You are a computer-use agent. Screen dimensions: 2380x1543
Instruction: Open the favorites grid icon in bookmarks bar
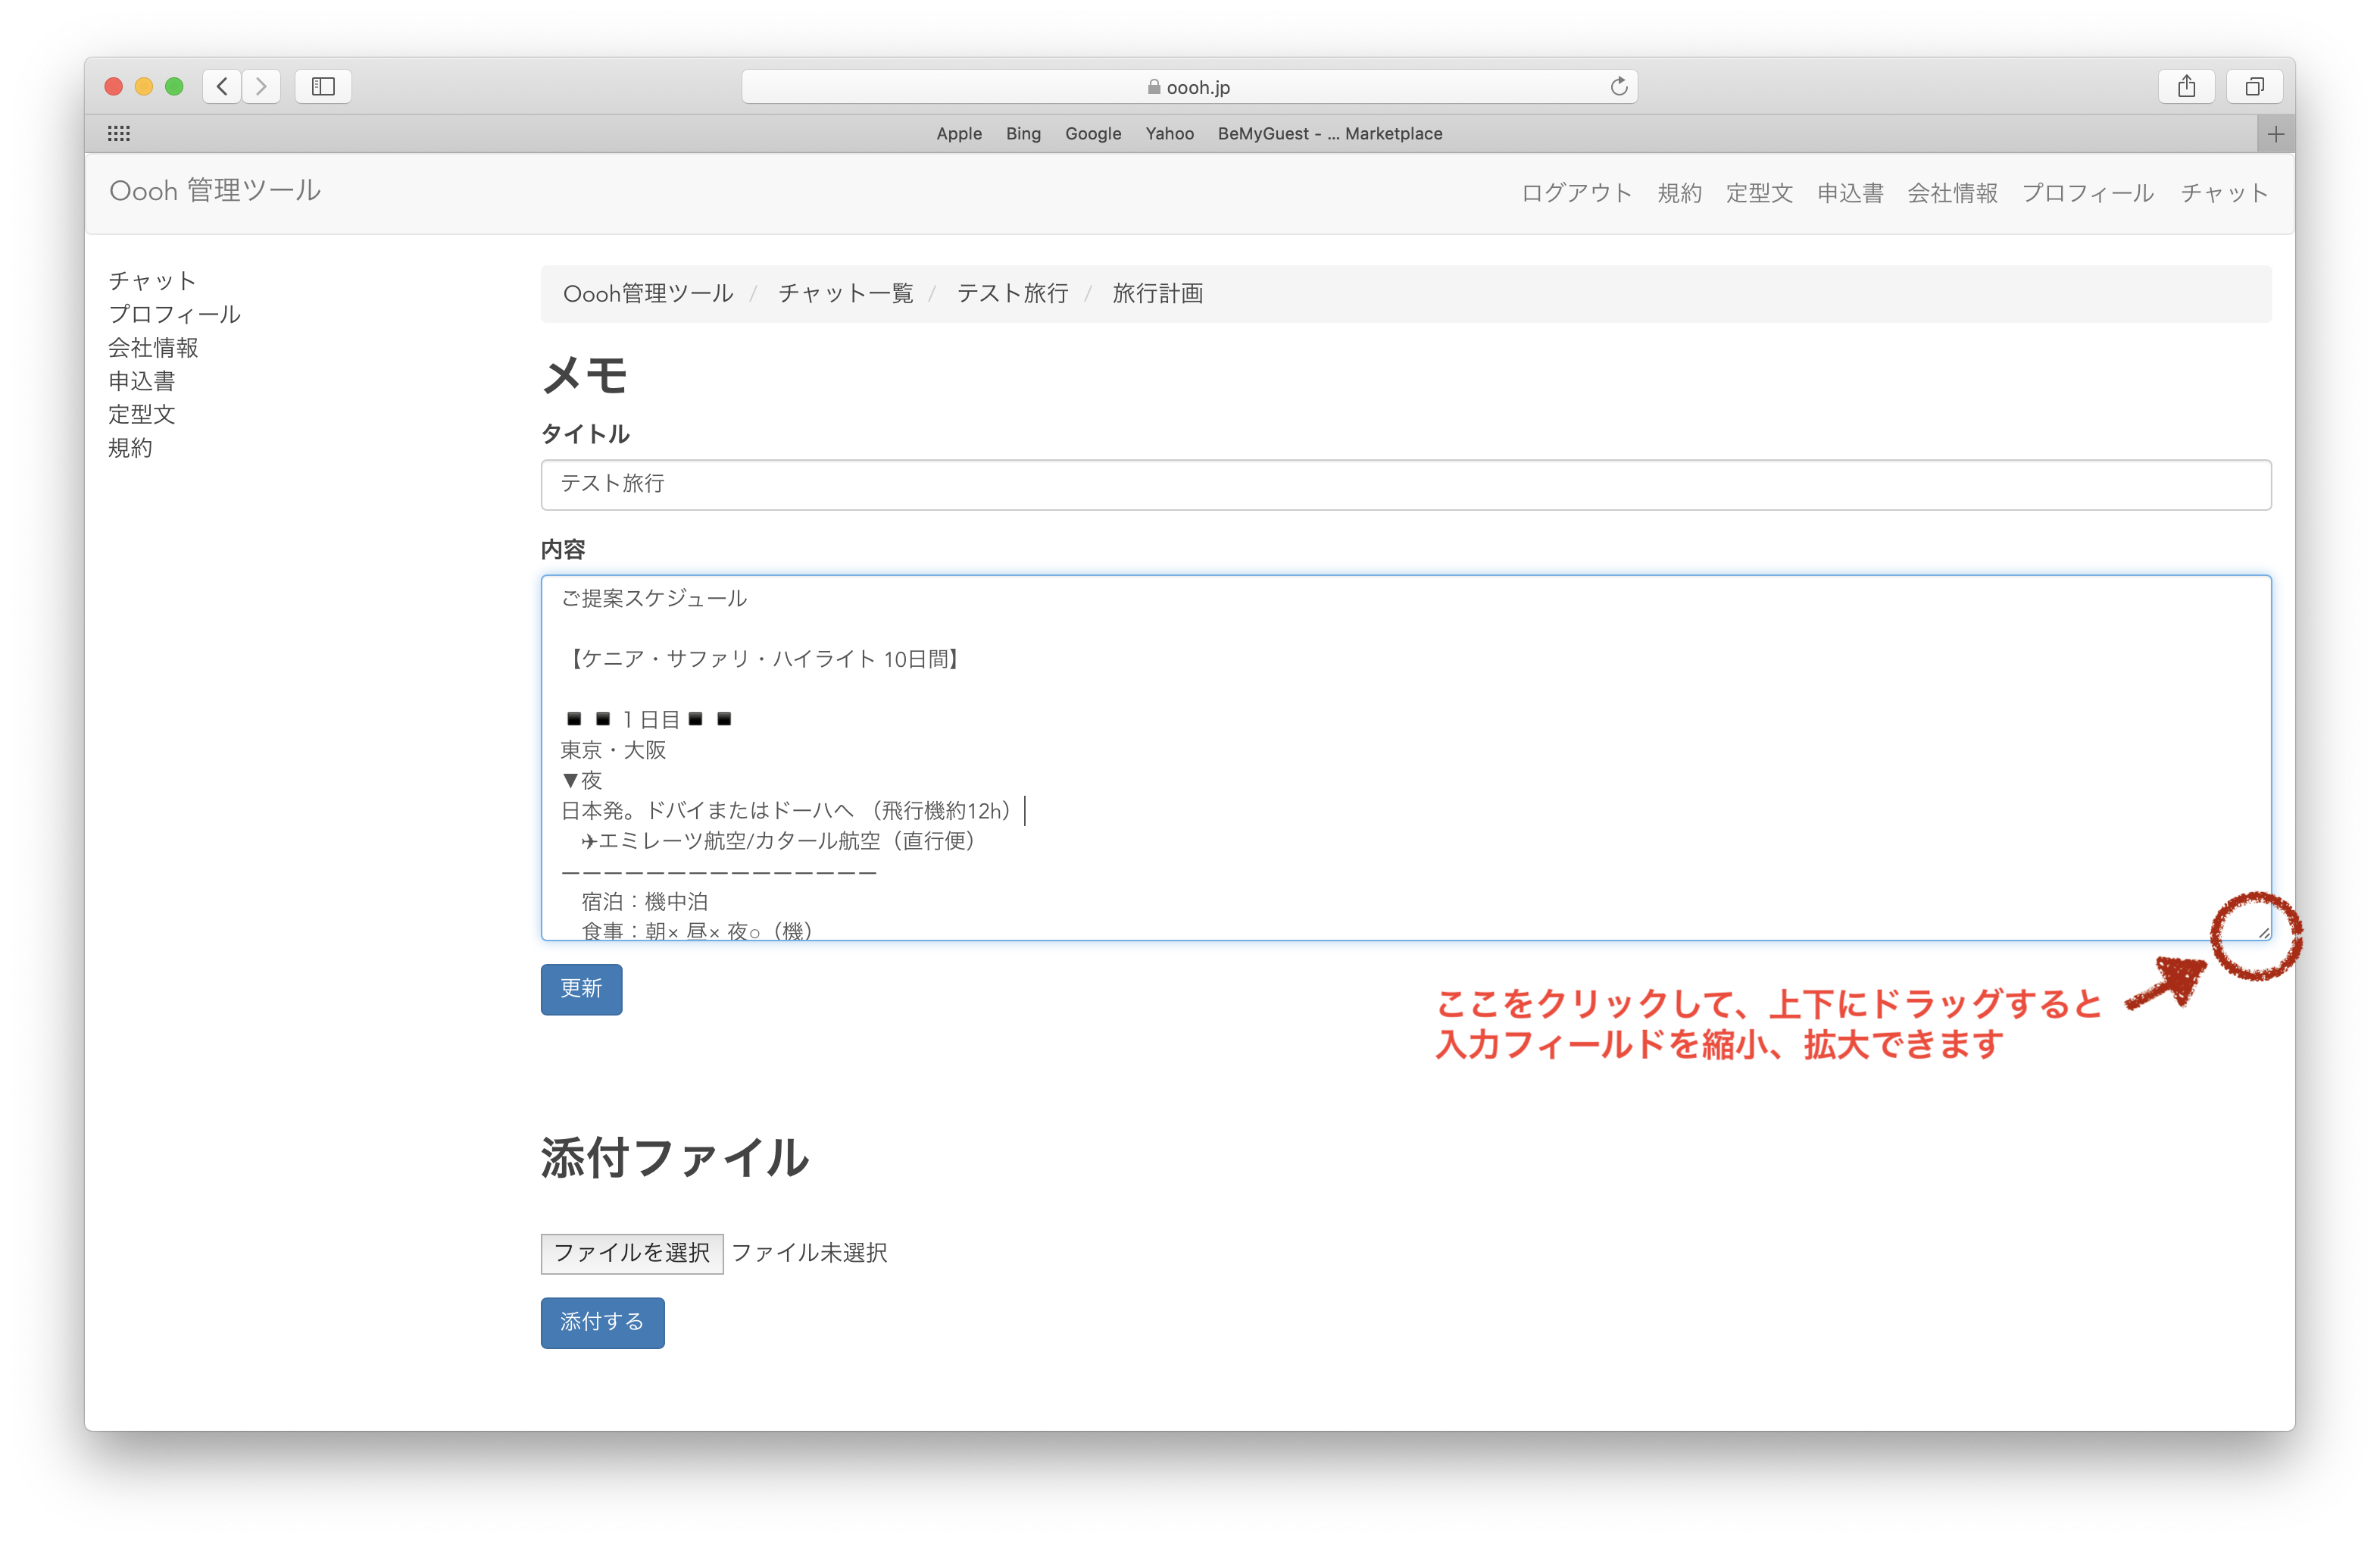[x=119, y=133]
